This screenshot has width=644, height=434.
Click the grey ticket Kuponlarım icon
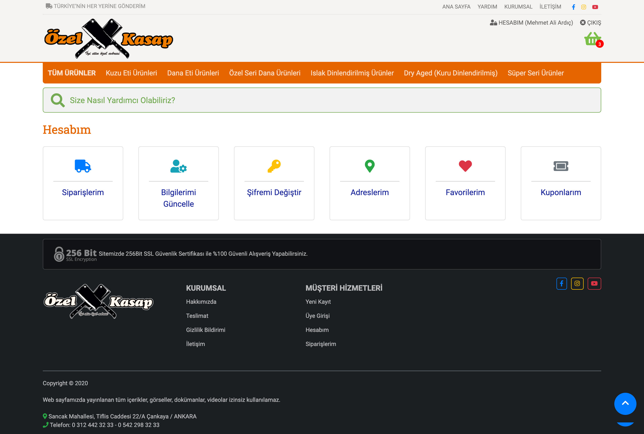click(561, 166)
